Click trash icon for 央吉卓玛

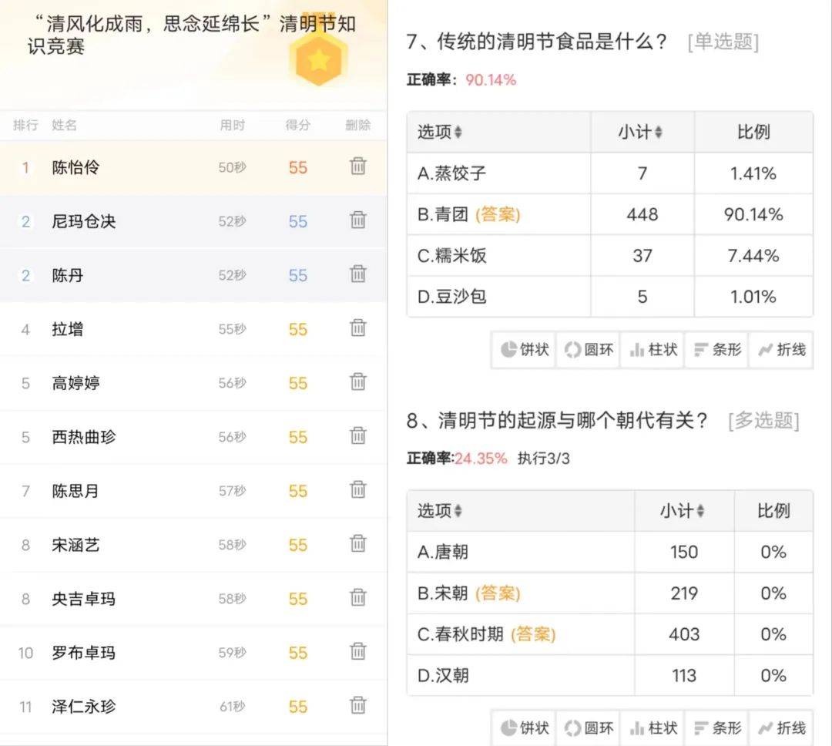[x=358, y=597]
